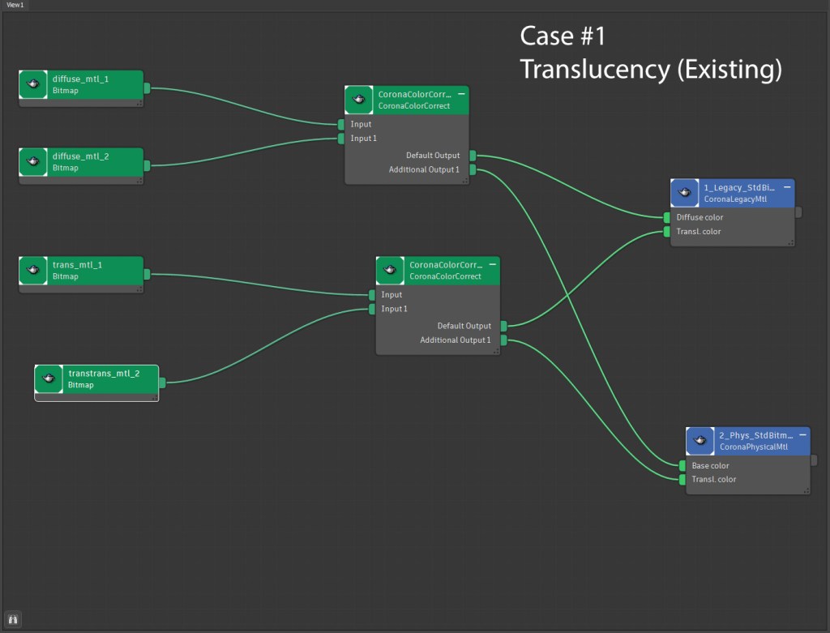Screen dimensions: 830x633
Task: Click the teapot icon on trans_mtl_1 node
Action: 33,271
